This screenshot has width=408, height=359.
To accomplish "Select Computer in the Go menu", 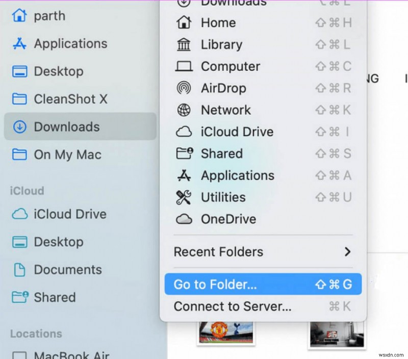I will tap(263, 66).
